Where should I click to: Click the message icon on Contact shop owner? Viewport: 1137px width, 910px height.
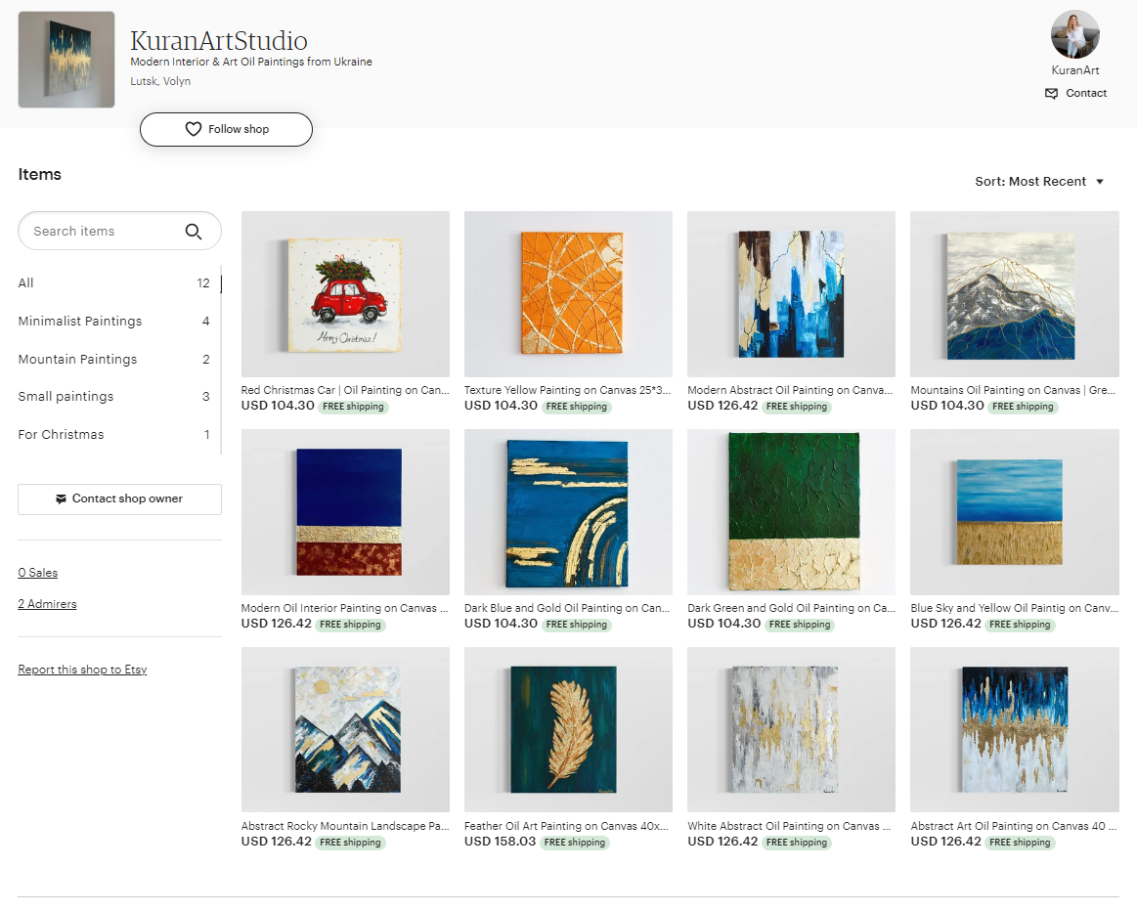[x=61, y=498]
